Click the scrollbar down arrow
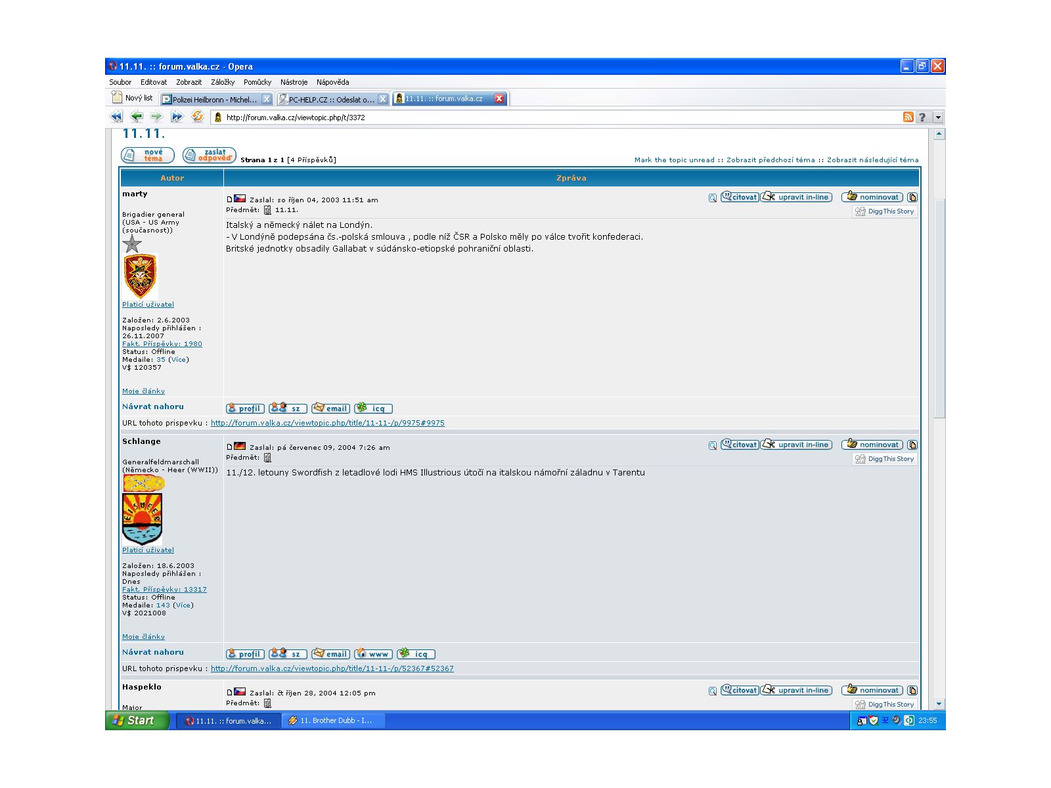The height and width of the screenshot is (788, 1051). point(939,704)
